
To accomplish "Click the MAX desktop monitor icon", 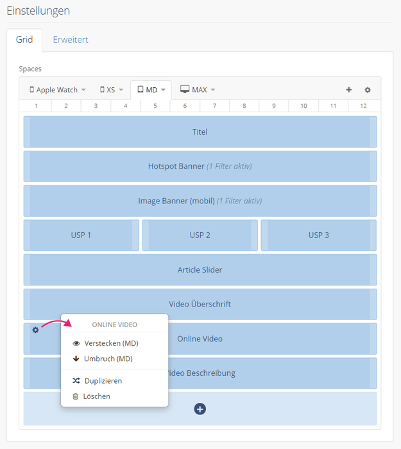I will tap(185, 89).
